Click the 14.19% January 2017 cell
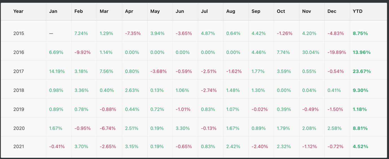Screen dimensions: 389x159 pos(57,71)
